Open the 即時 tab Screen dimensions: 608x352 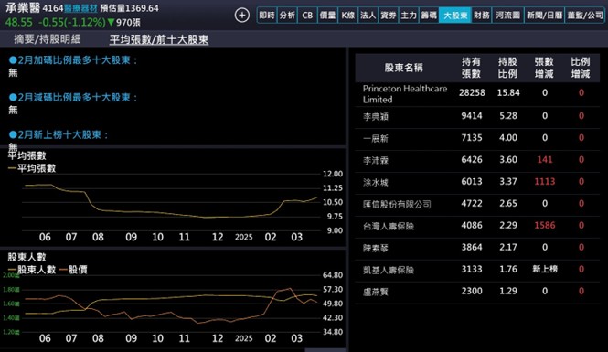pyautogui.click(x=267, y=16)
